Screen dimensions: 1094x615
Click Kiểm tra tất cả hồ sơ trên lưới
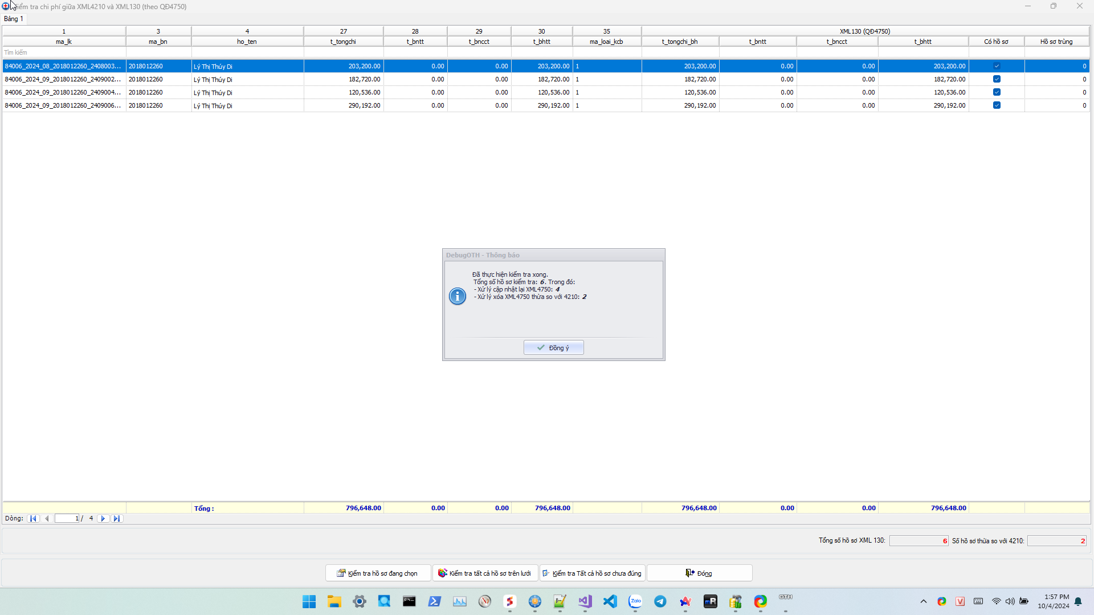coord(485,573)
